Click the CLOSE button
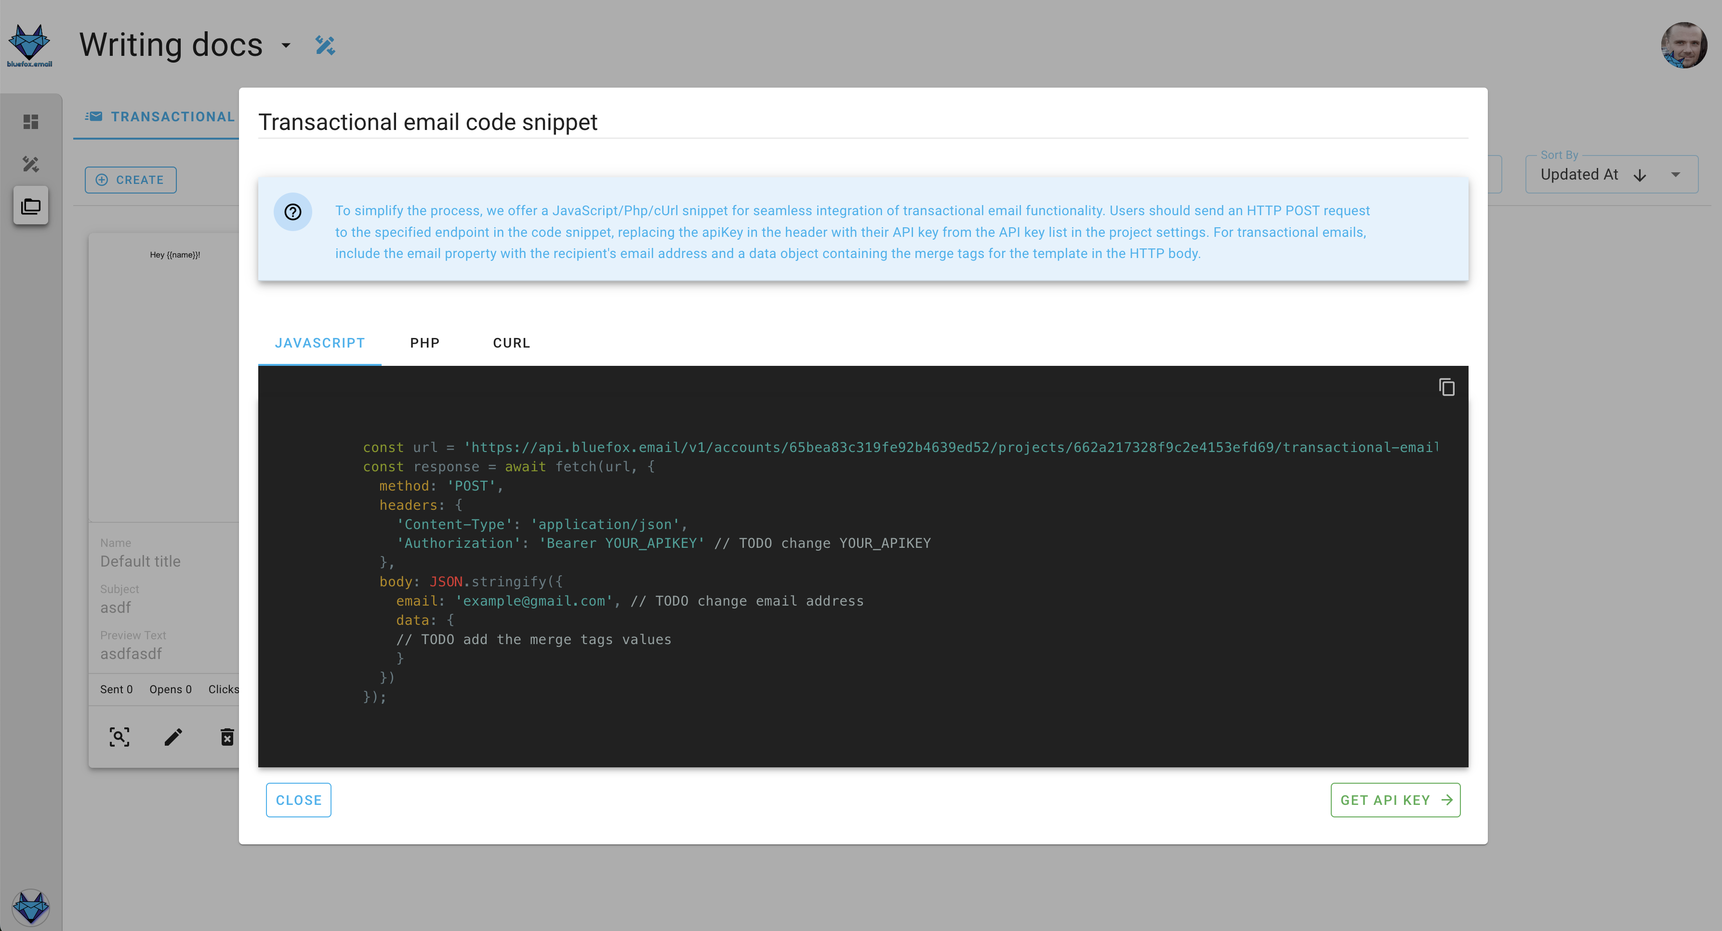Image resolution: width=1722 pixels, height=931 pixels. tap(299, 799)
